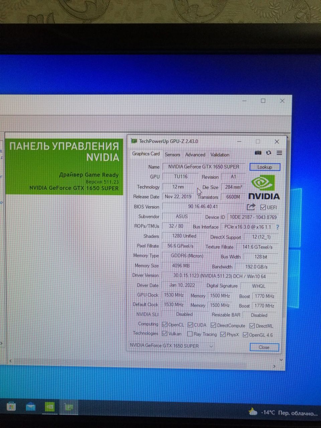Toggle the UEFI checkbox
The height and width of the screenshot is (428, 321).
tap(263, 207)
